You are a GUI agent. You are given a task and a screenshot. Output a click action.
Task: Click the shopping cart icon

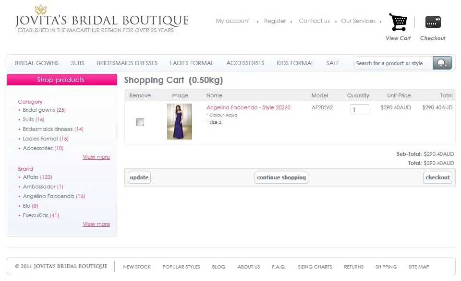(398, 22)
